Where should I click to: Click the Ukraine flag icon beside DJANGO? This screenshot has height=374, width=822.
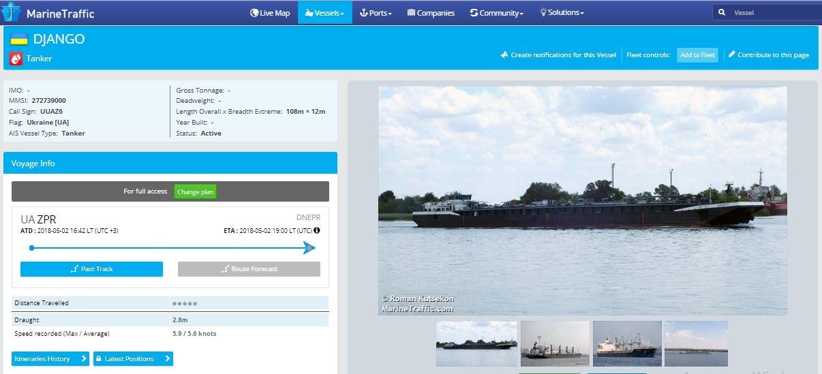18,40
